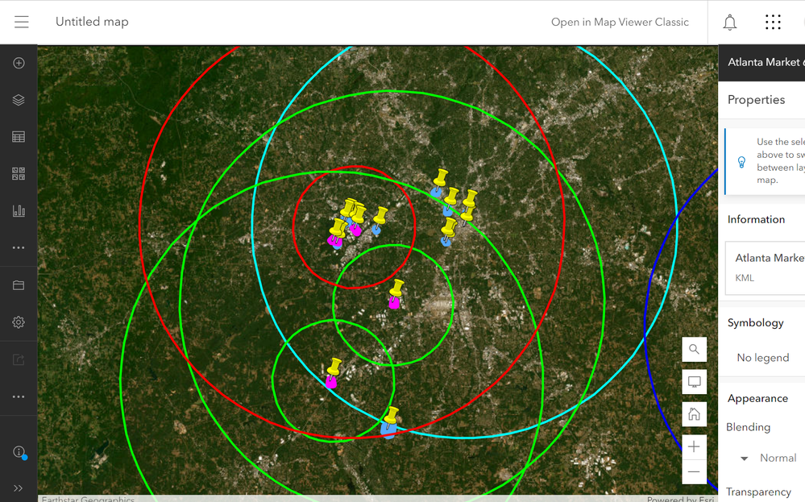This screenshot has height=502, width=805.
Task: Open Map properties gear icon
Action: point(19,322)
